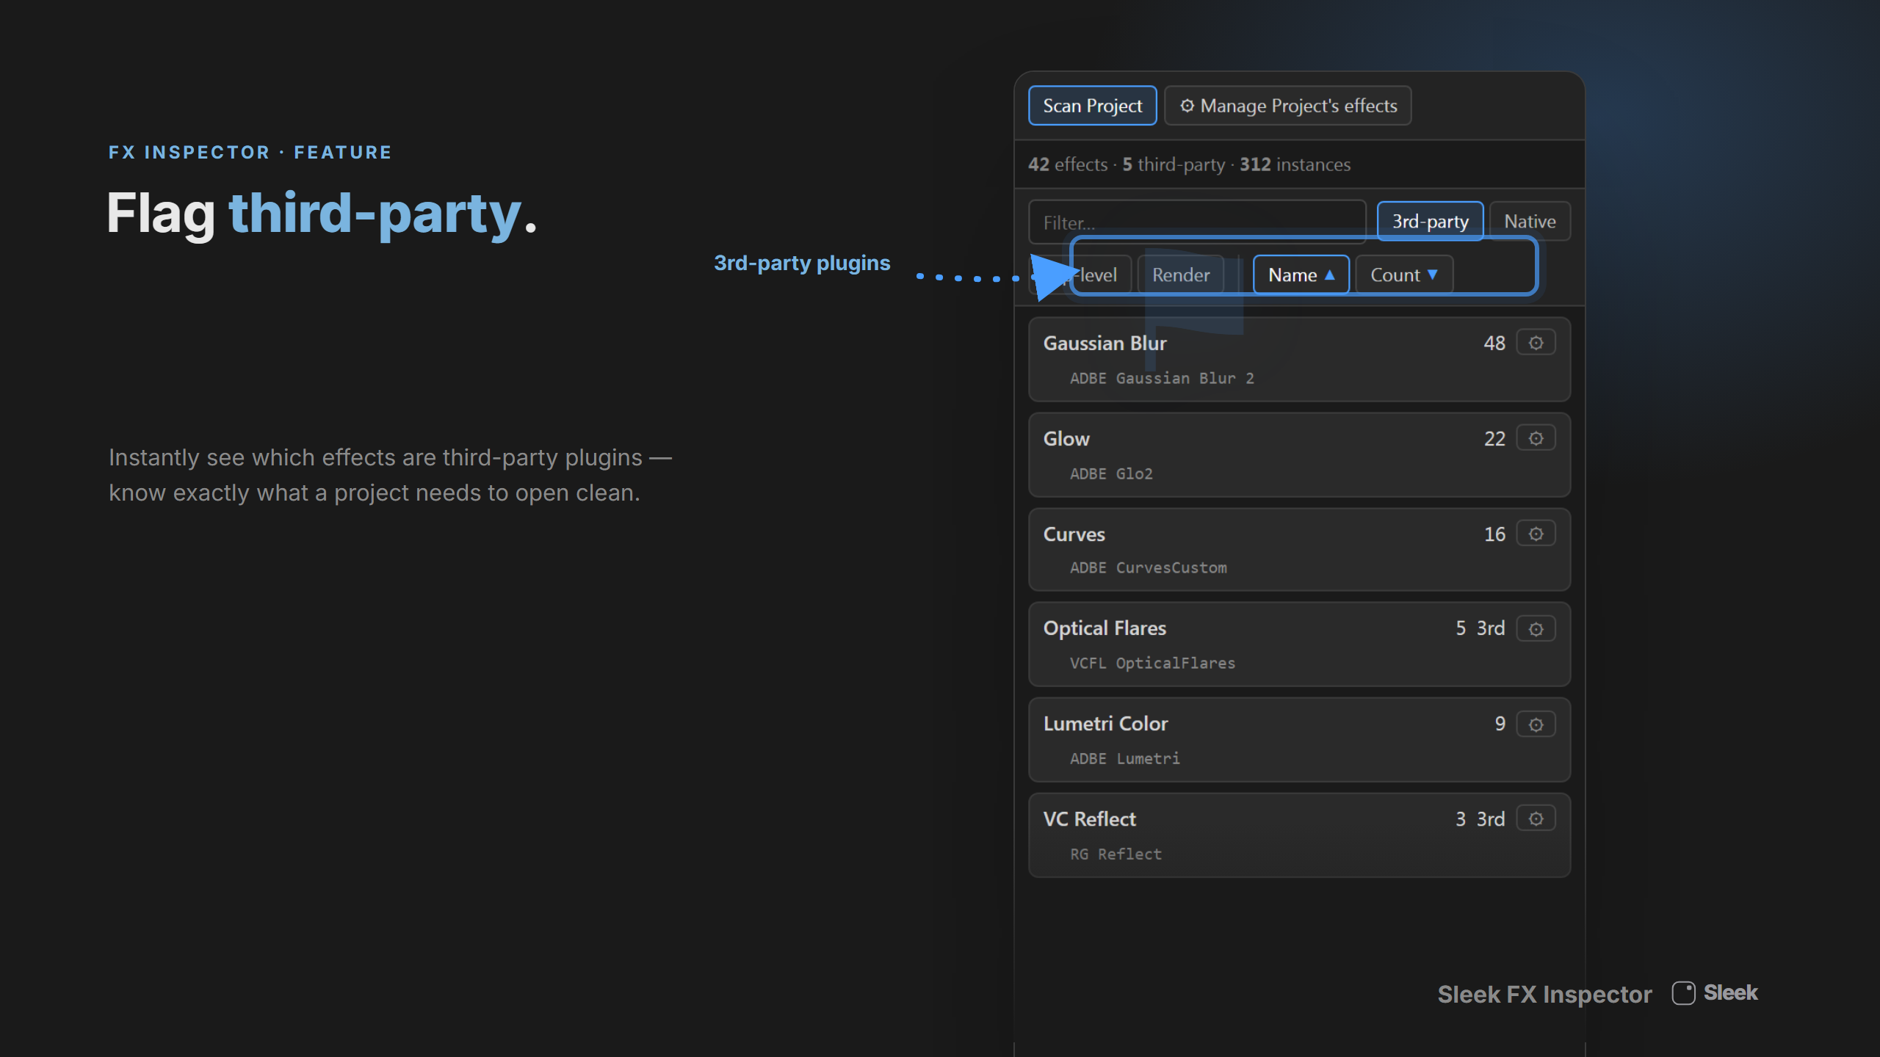Select the Glow effect name
This screenshot has height=1057, width=1880.
1066,438
